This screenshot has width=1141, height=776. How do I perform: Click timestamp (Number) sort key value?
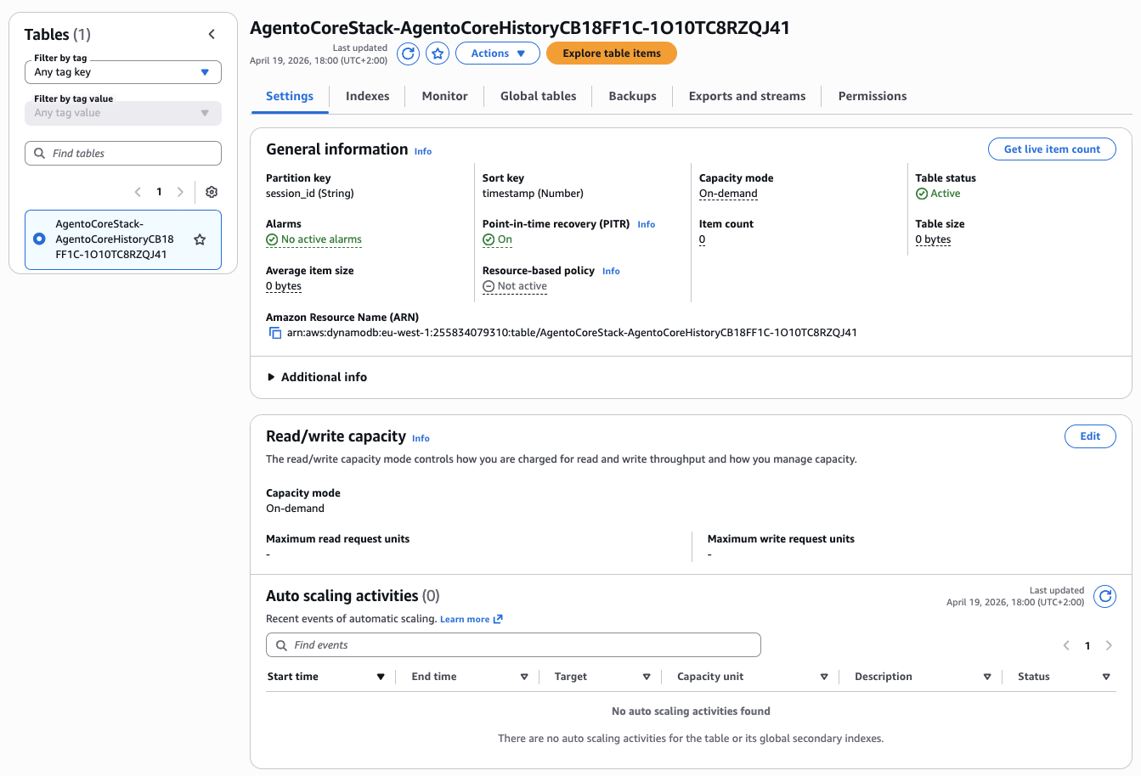(x=533, y=194)
